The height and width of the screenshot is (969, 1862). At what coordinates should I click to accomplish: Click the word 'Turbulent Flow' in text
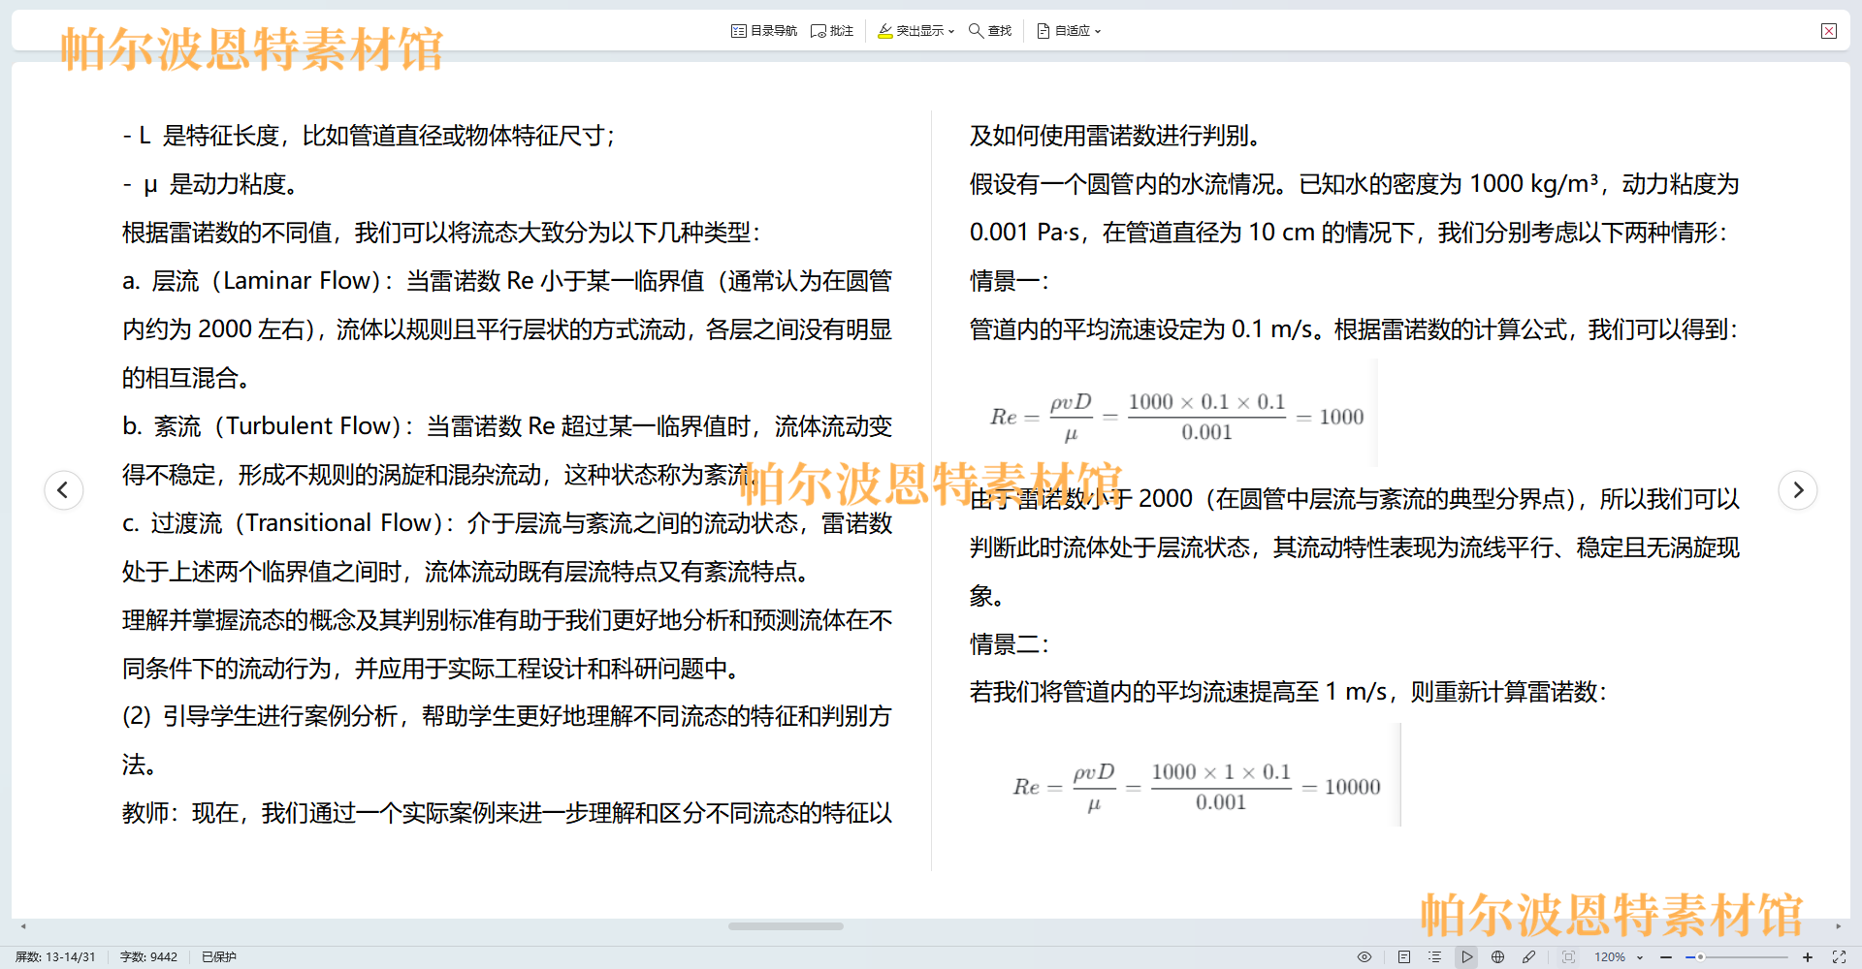pyautogui.click(x=308, y=426)
